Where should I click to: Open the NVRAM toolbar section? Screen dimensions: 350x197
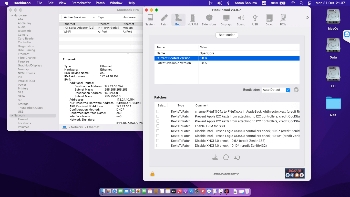(x=192, y=20)
